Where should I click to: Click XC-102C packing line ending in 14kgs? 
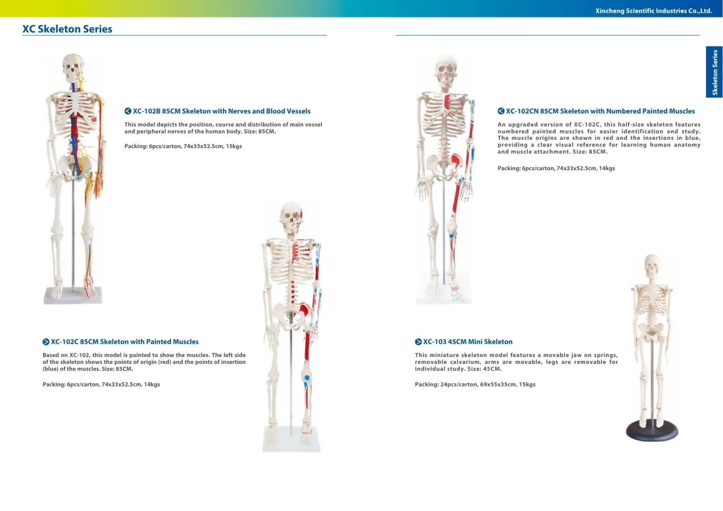click(101, 385)
